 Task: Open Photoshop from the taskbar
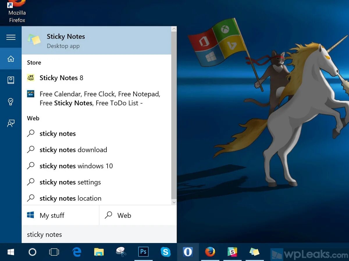click(143, 252)
